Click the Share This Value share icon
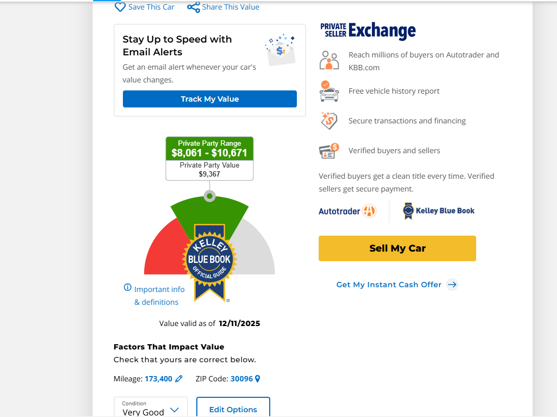Viewport: 557px width, 417px height. tap(194, 7)
